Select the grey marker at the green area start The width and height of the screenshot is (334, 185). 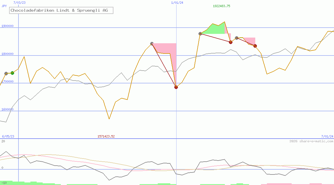[x=200, y=34]
